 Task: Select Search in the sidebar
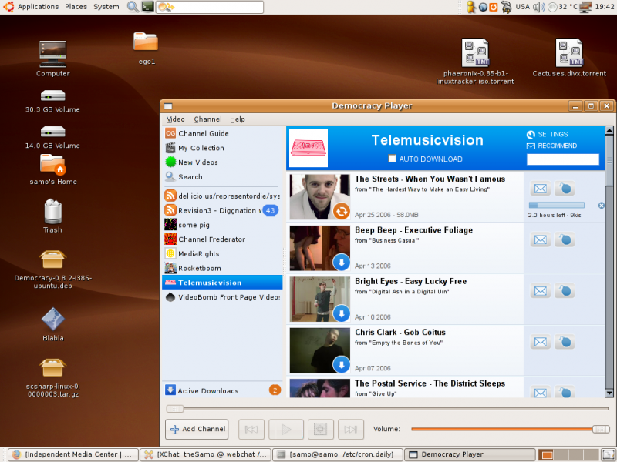click(190, 177)
